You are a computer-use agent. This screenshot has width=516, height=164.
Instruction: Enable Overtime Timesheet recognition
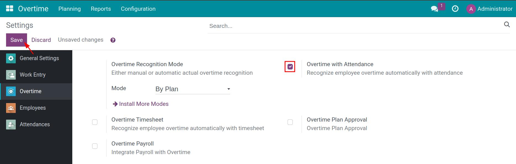(x=95, y=122)
